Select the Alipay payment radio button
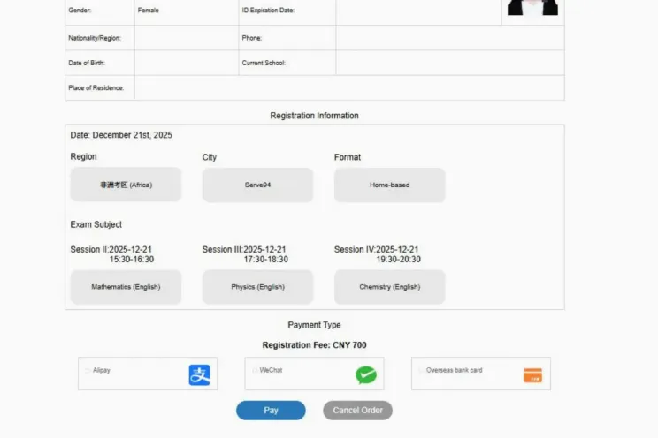The image size is (658, 438). [x=88, y=371]
